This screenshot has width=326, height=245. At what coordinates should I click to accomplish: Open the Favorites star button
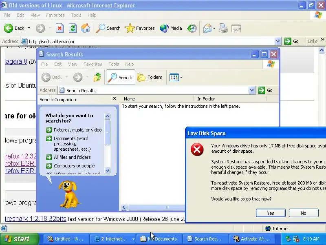tap(140, 28)
